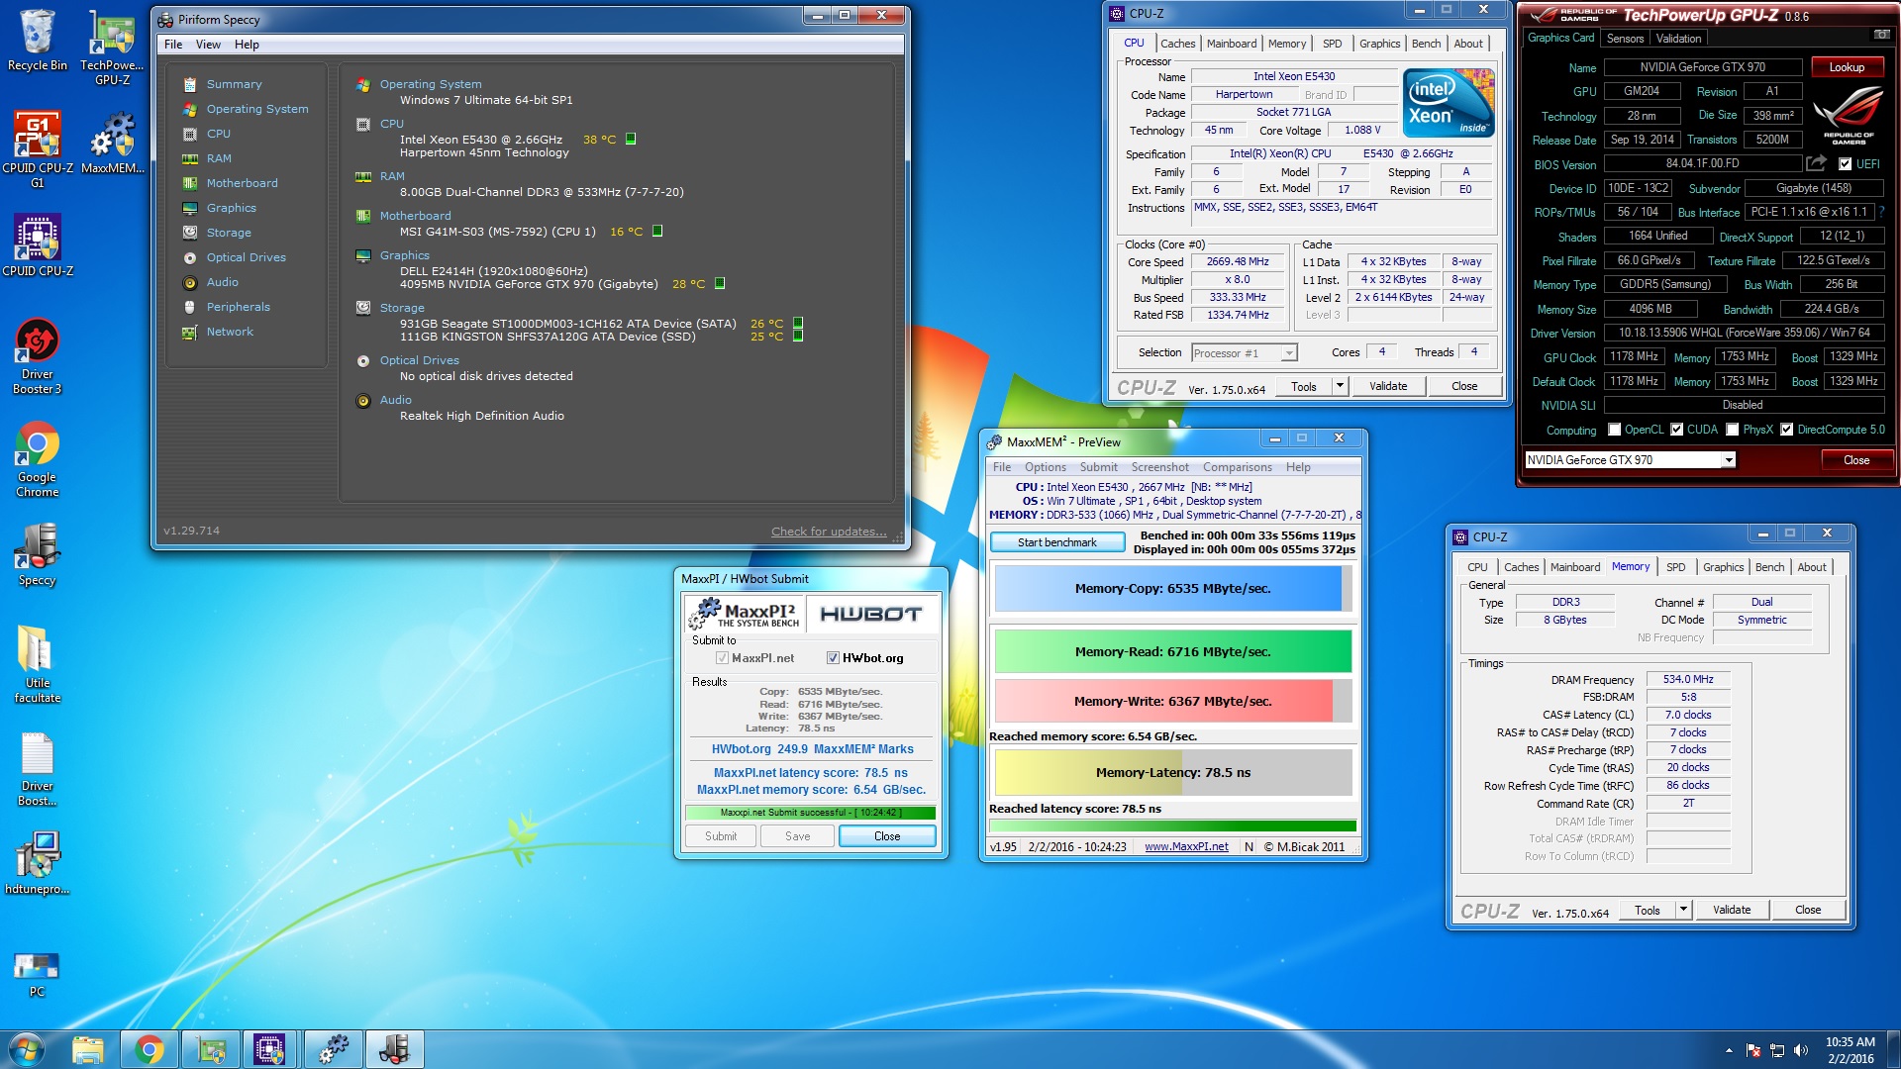Click GPU-Z screenshot camera icon

tap(1881, 35)
